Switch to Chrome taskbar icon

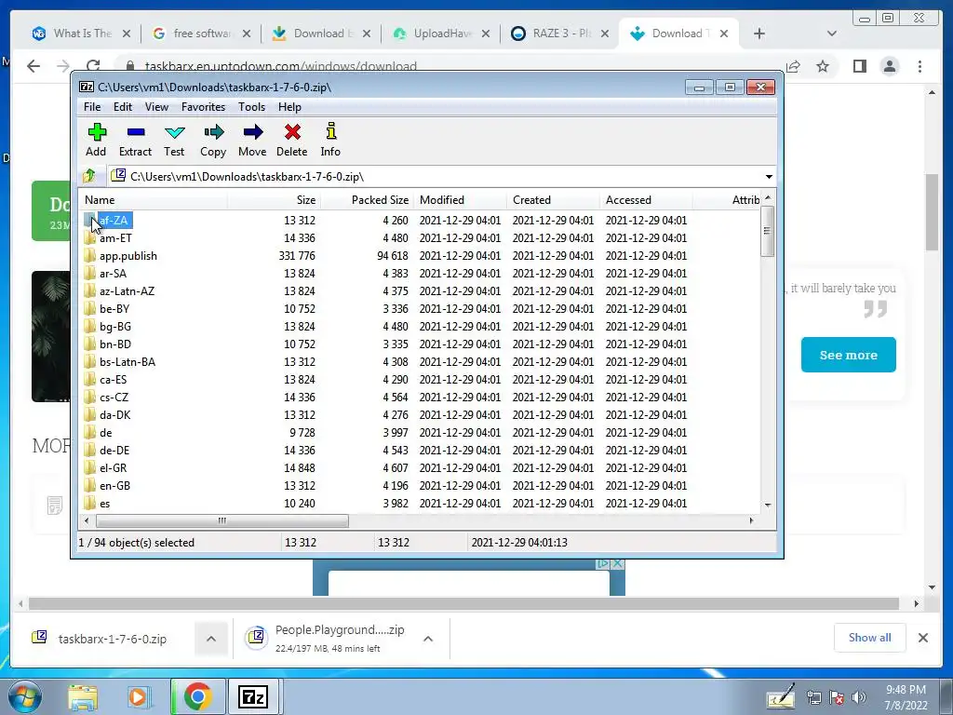point(197,696)
